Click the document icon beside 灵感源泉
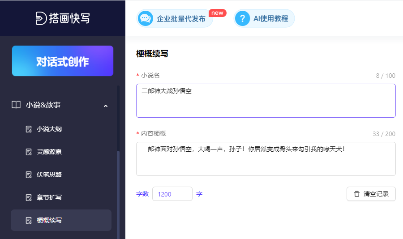This screenshot has width=403, height=239. [29, 152]
